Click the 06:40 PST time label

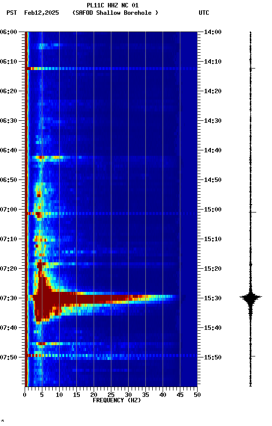coord(8,150)
